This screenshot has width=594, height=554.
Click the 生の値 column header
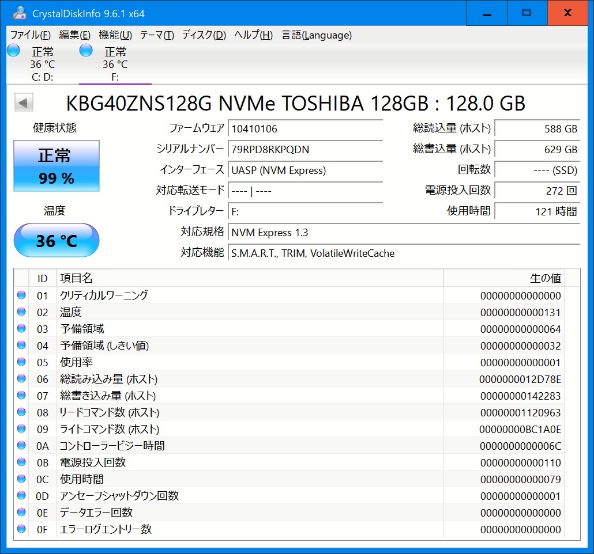click(545, 278)
